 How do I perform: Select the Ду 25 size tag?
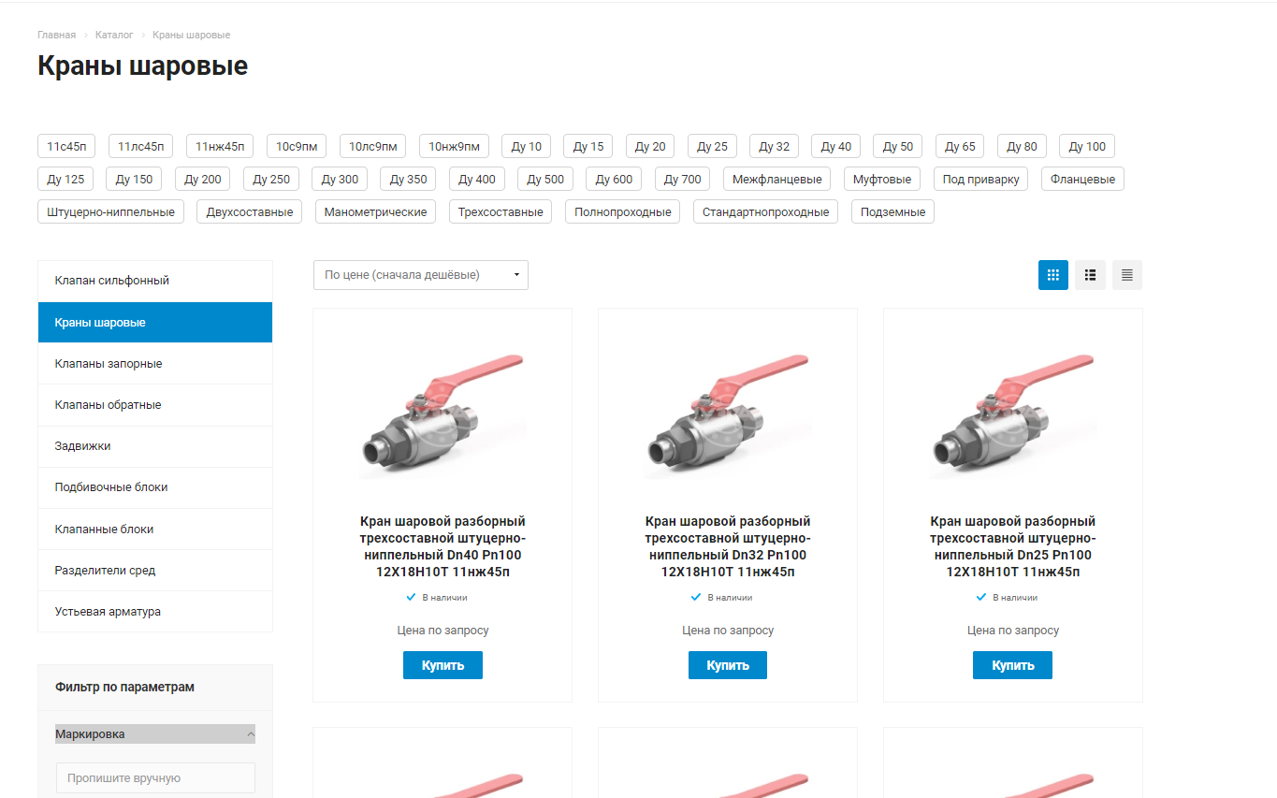coord(712,146)
